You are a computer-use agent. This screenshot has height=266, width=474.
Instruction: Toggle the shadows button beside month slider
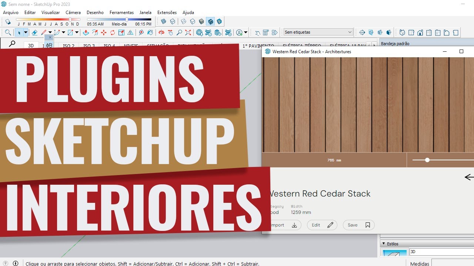coord(8,22)
